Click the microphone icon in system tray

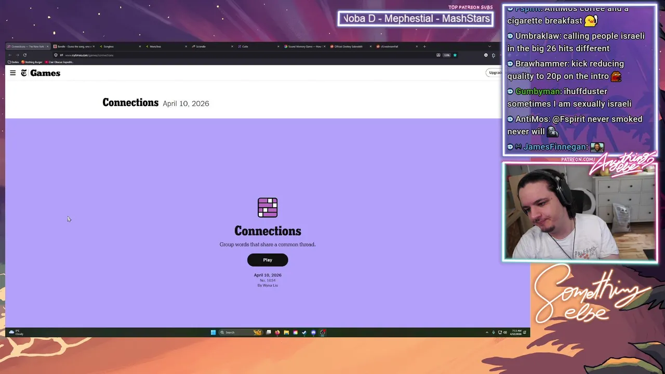click(493, 332)
